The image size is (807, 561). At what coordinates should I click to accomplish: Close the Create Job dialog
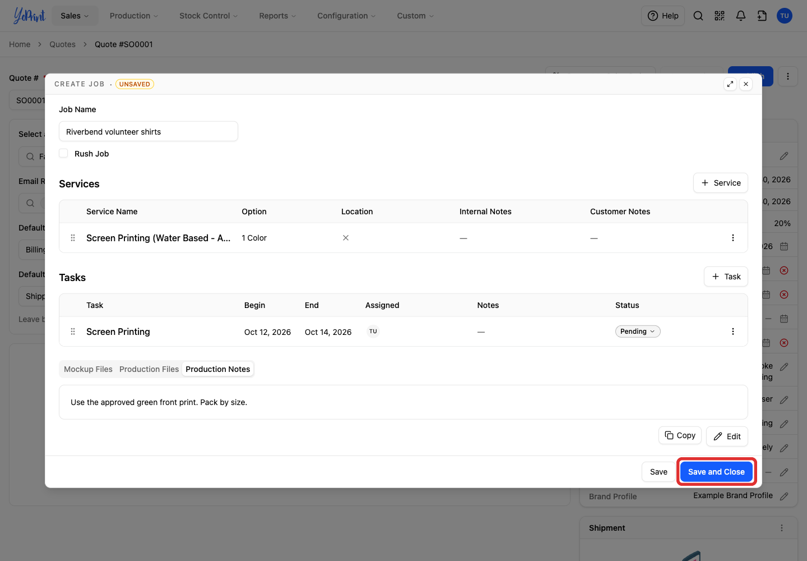coord(746,84)
